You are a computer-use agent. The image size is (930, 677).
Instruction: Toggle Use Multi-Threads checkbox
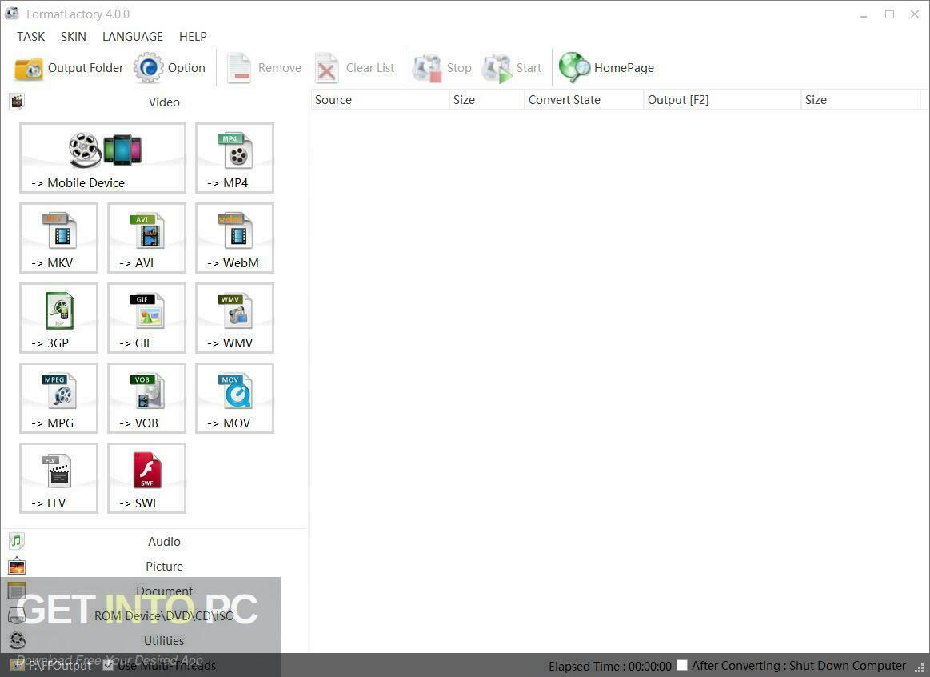pyautogui.click(x=109, y=665)
